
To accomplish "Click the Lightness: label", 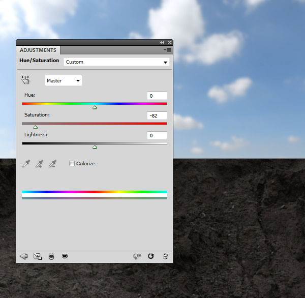I will (x=36, y=135).
